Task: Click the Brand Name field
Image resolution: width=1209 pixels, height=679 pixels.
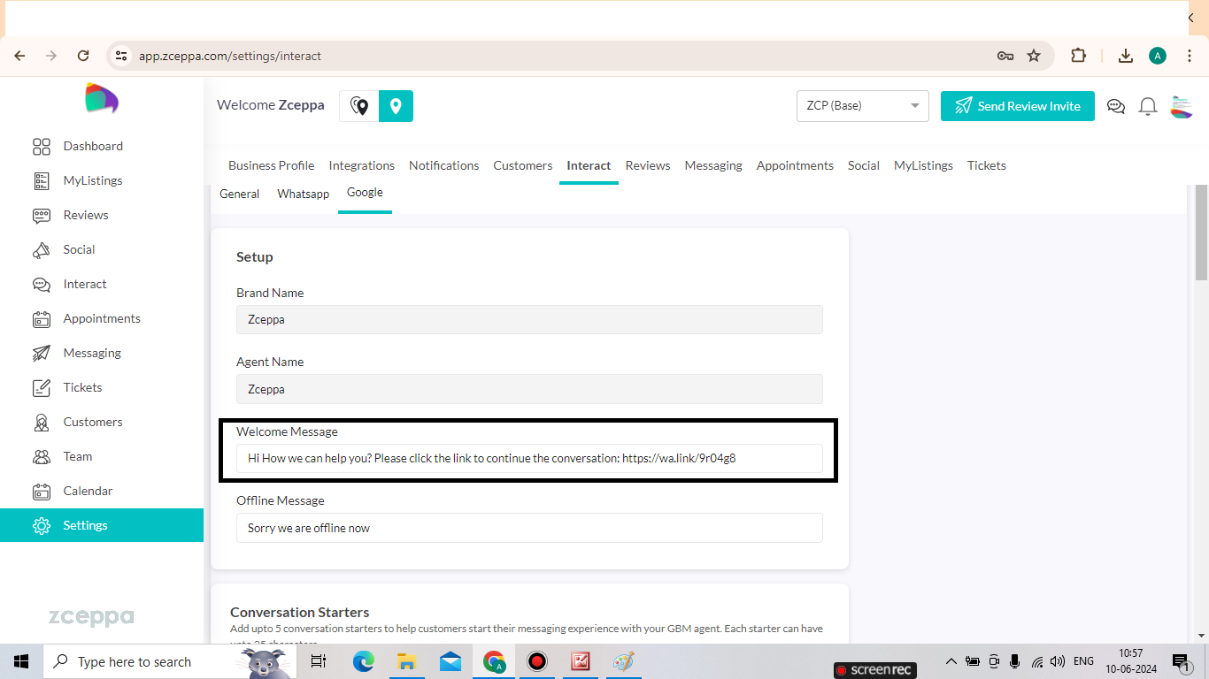Action: pyautogui.click(x=529, y=319)
